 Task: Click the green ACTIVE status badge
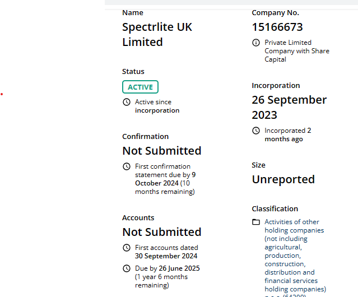click(x=140, y=87)
